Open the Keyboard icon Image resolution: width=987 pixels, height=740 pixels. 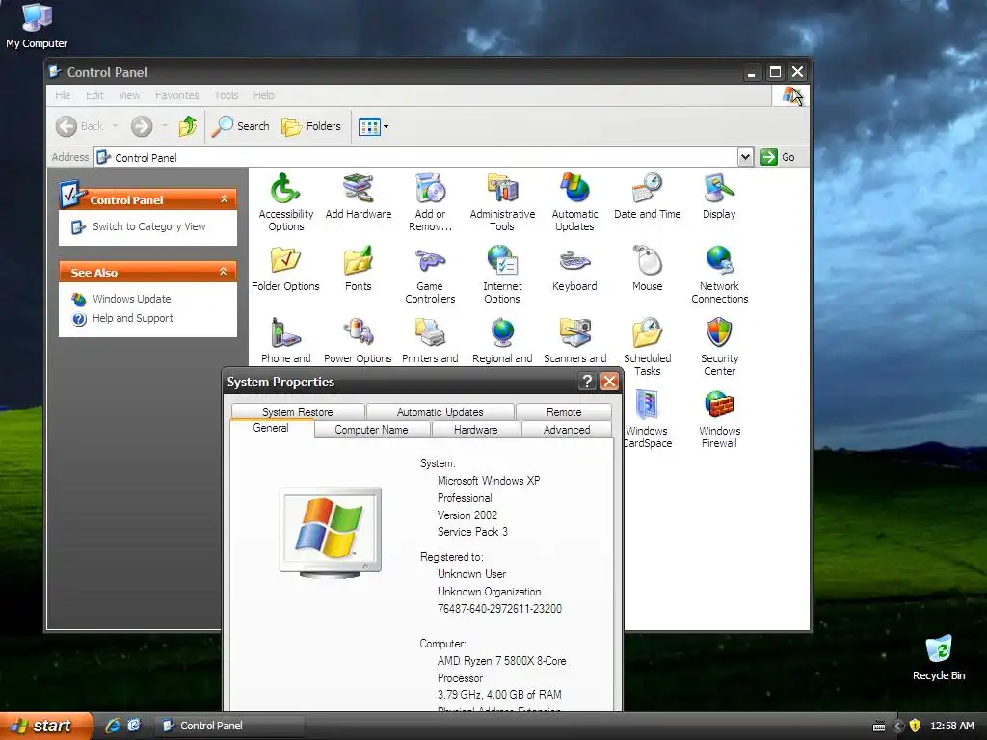click(574, 269)
